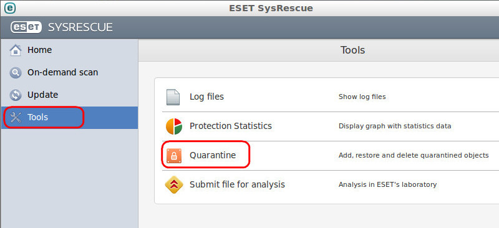Click 'Add, restore and delete quarantined objects' text

point(414,156)
